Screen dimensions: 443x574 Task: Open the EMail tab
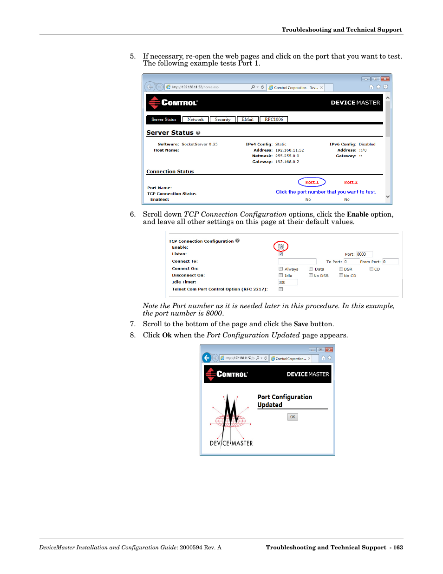[x=248, y=119]
